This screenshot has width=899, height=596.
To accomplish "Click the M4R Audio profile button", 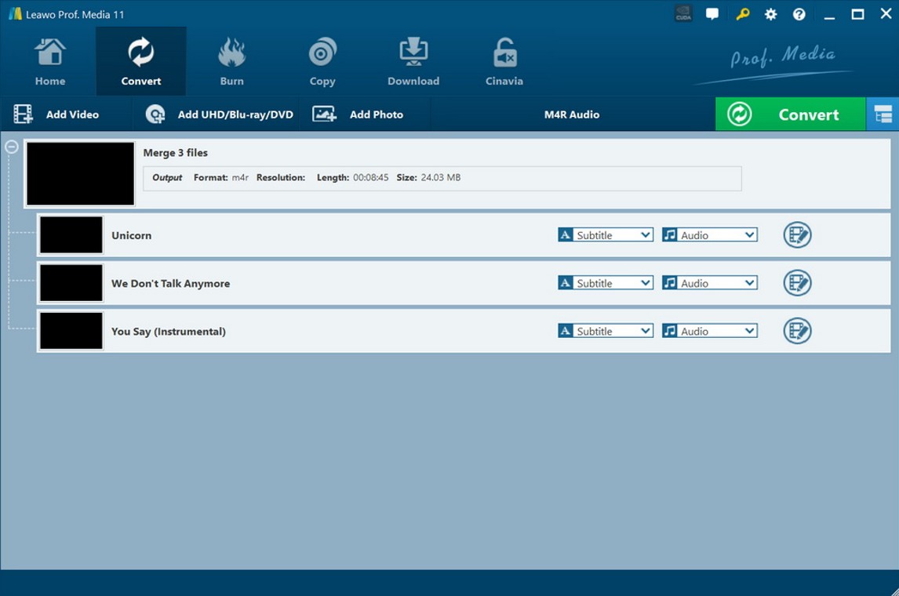I will click(572, 114).
